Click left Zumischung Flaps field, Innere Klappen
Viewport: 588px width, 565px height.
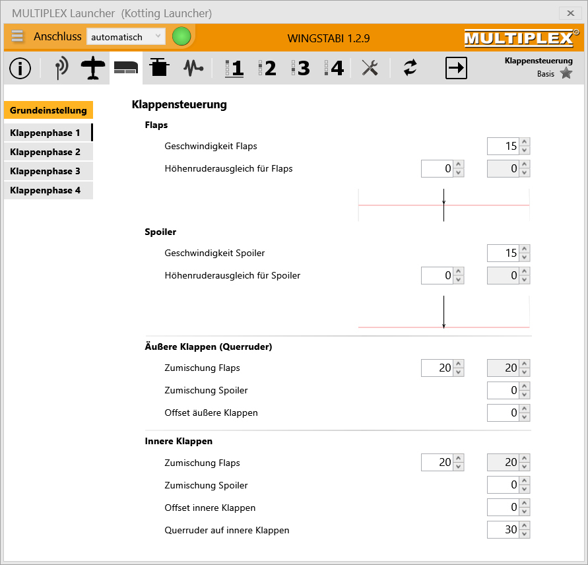438,462
